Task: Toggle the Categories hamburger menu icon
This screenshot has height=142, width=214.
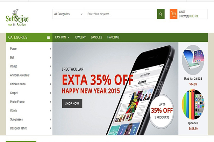Action: 49,37
